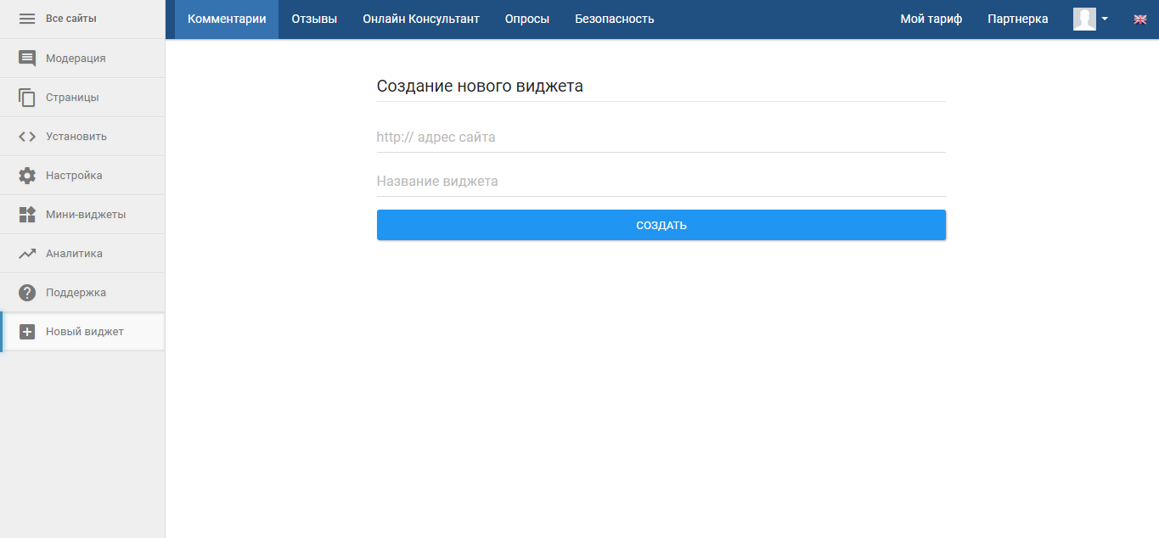Select the Мини-виджеты grid icon
The width and height of the screenshot is (1159, 538).
click(x=26, y=214)
